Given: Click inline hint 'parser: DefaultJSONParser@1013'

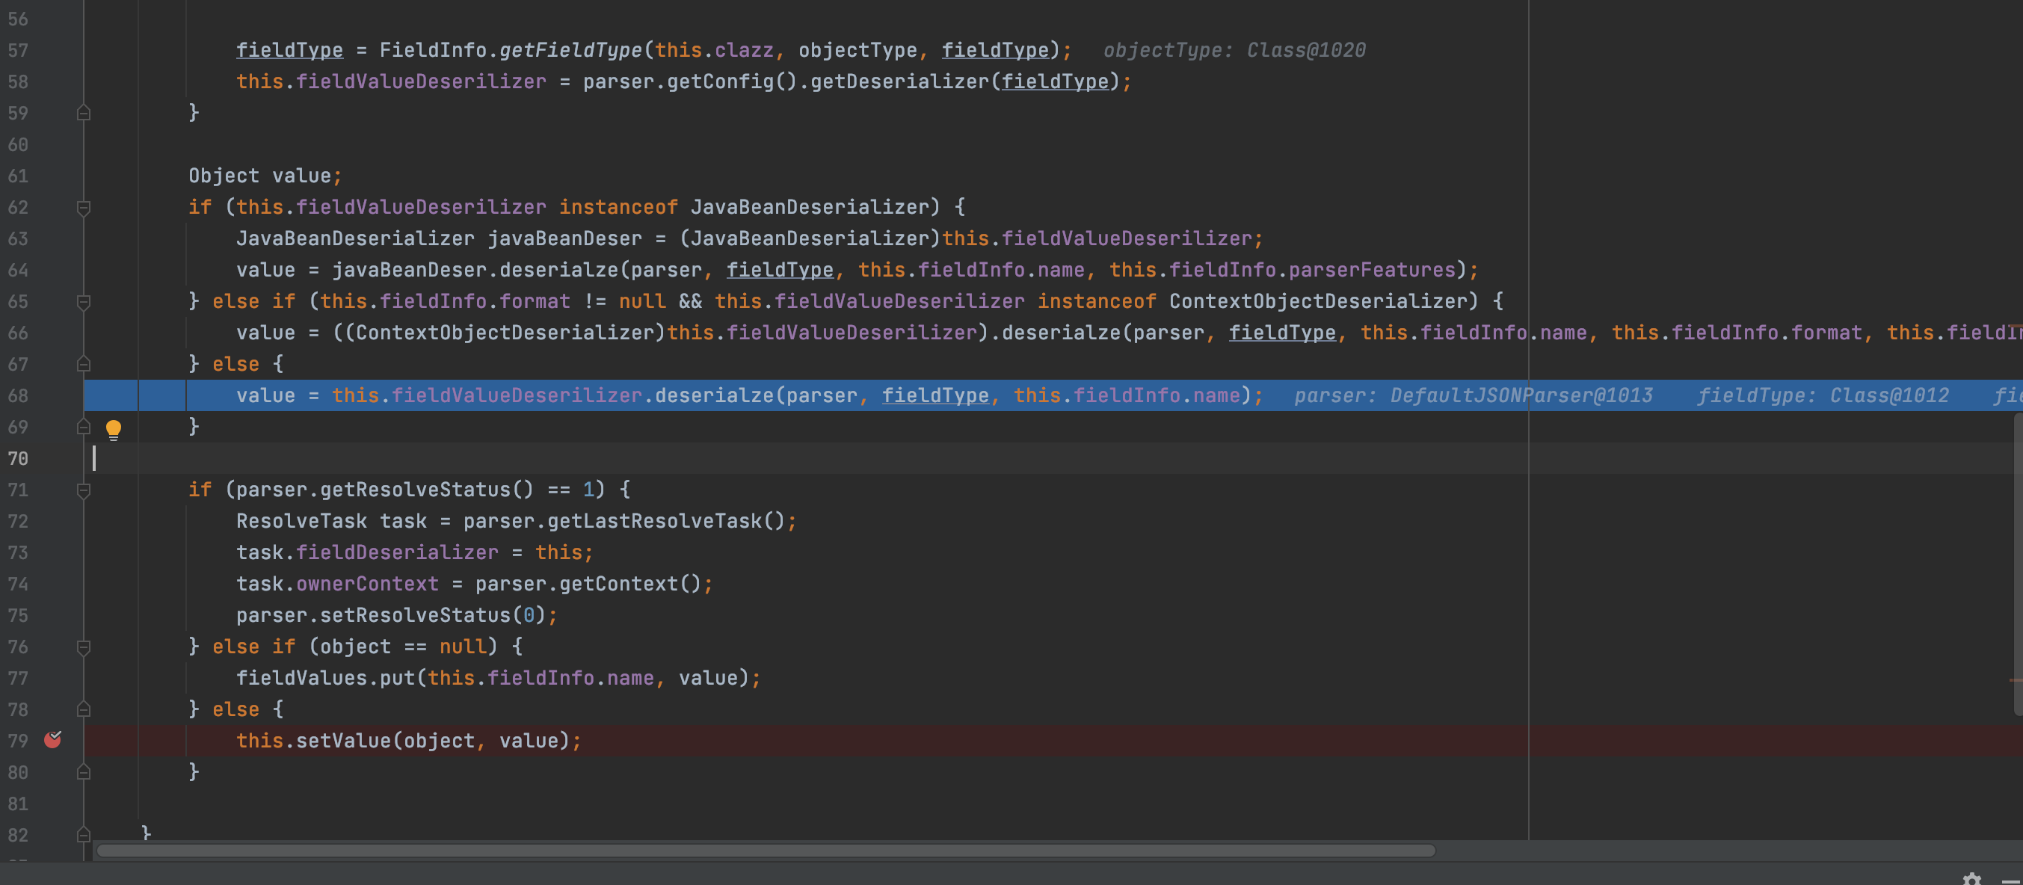Looking at the screenshot, I should tap(1474, 395).
